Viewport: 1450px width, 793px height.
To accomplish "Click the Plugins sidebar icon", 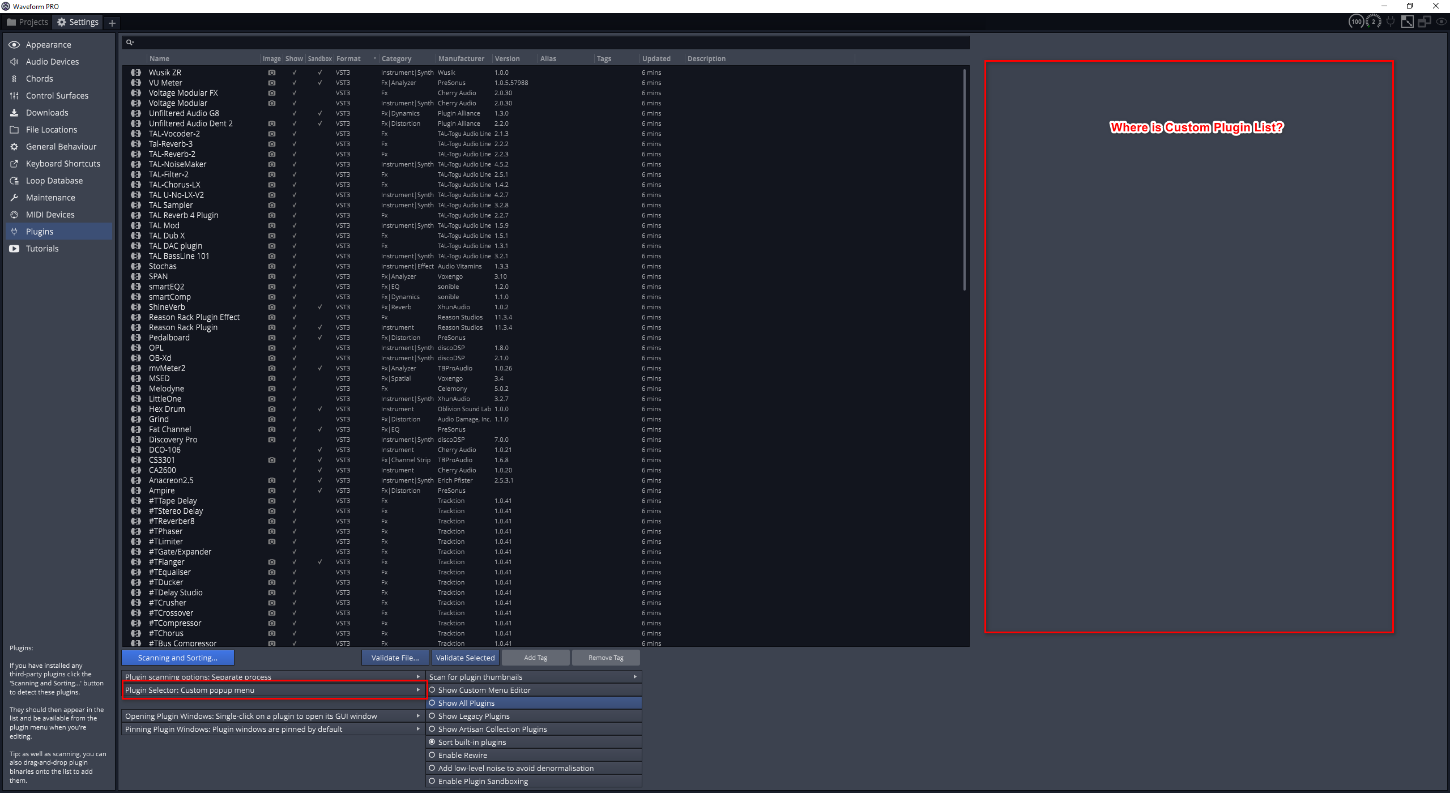I will (x=14, y=232).
